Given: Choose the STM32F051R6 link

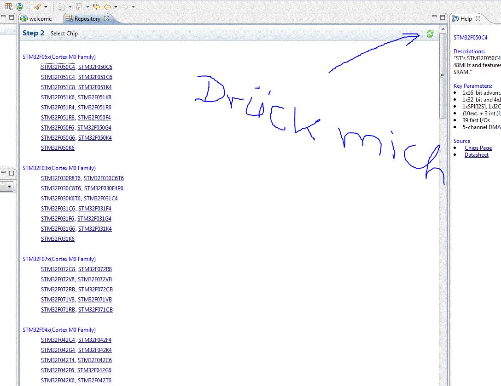Looking at the screenshot, I should 94,108.
